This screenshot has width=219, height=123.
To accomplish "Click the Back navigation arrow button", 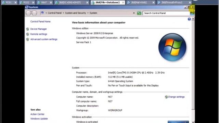I will coord(28,13).
